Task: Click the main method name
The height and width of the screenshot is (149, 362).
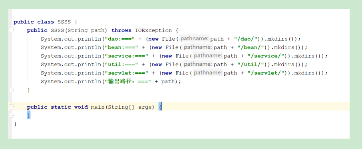Action: [x=97, y=107]
